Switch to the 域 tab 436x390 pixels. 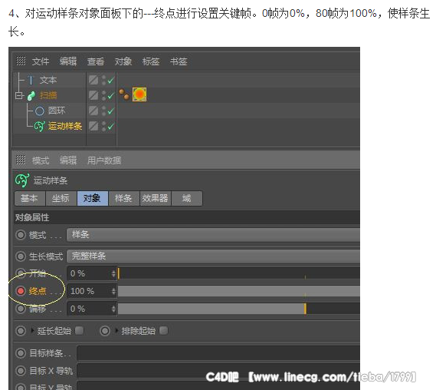point(187,198)
